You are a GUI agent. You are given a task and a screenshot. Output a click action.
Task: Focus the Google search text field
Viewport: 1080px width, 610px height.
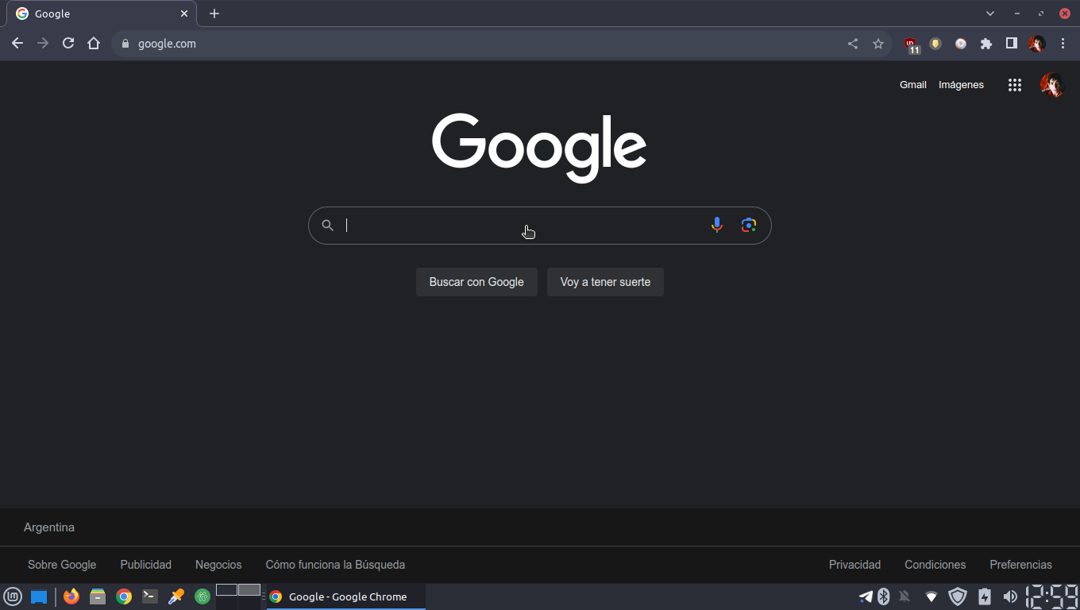click(x=524, y=226)
